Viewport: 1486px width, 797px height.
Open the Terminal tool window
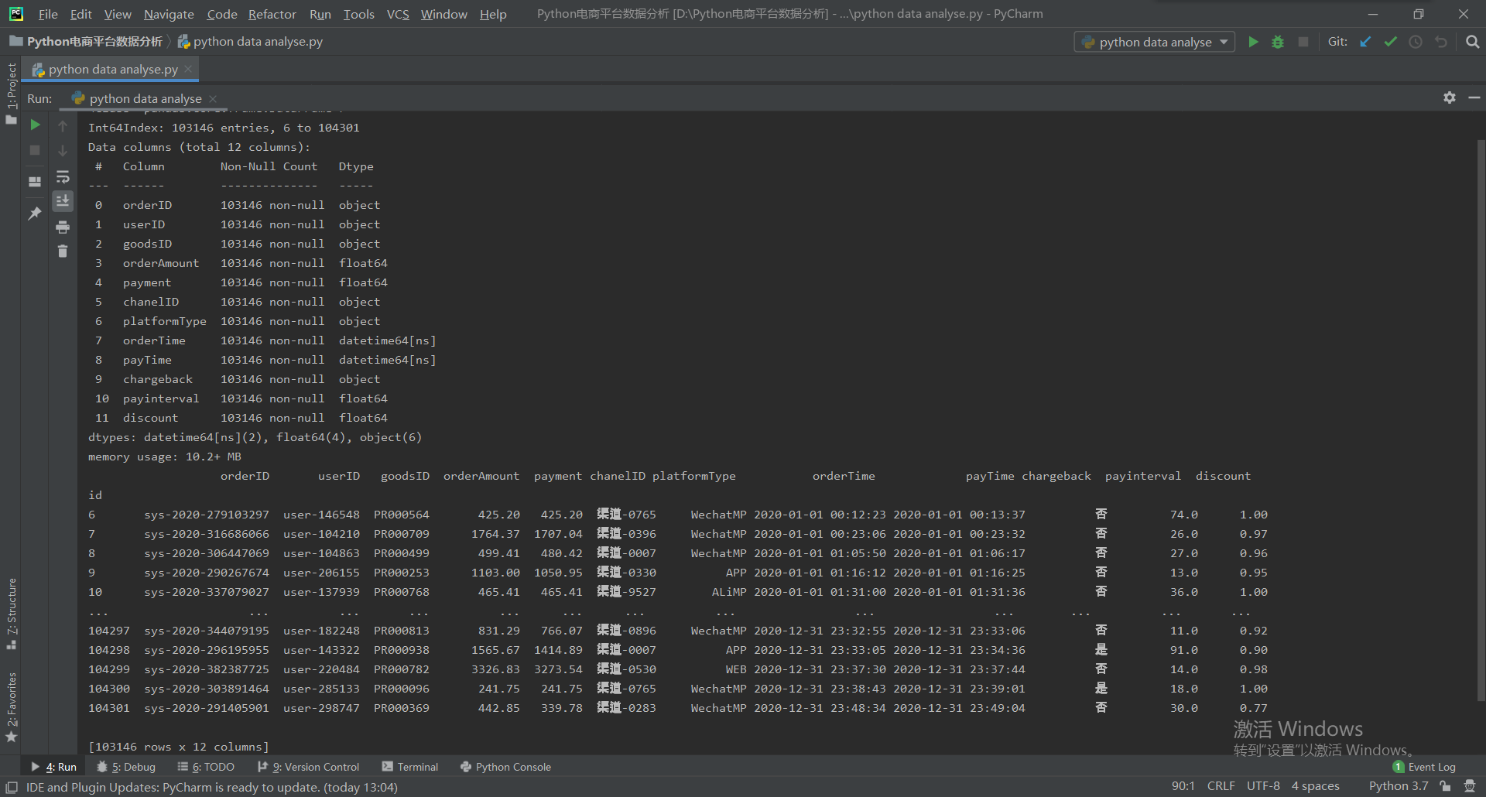416,767
